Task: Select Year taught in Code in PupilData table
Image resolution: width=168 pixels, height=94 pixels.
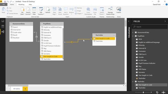Action: (51, 56)
